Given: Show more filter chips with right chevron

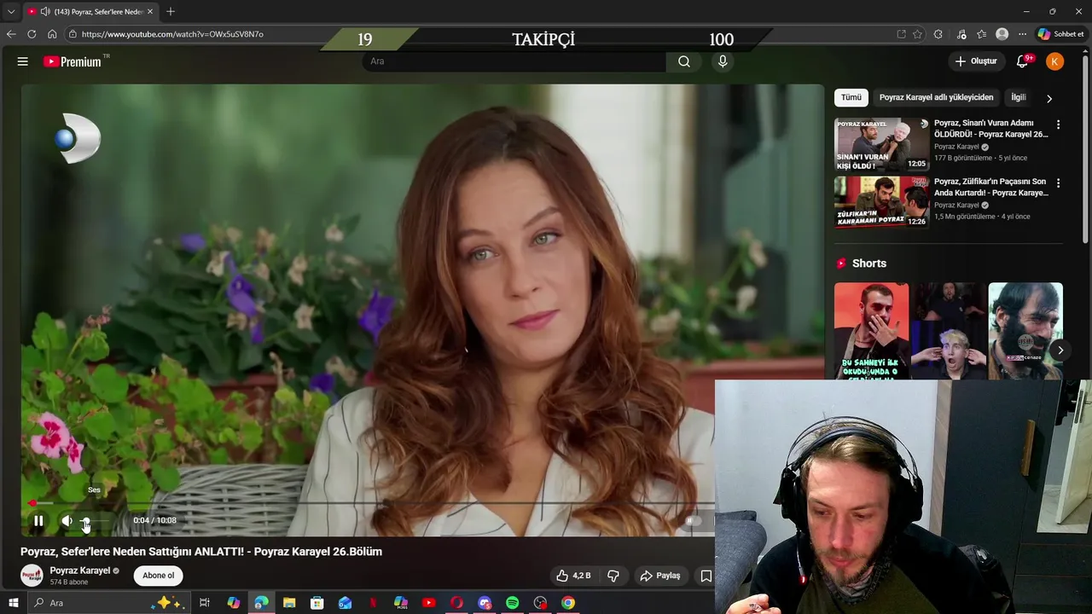Looking at the screenshot, I should 1049,98.
